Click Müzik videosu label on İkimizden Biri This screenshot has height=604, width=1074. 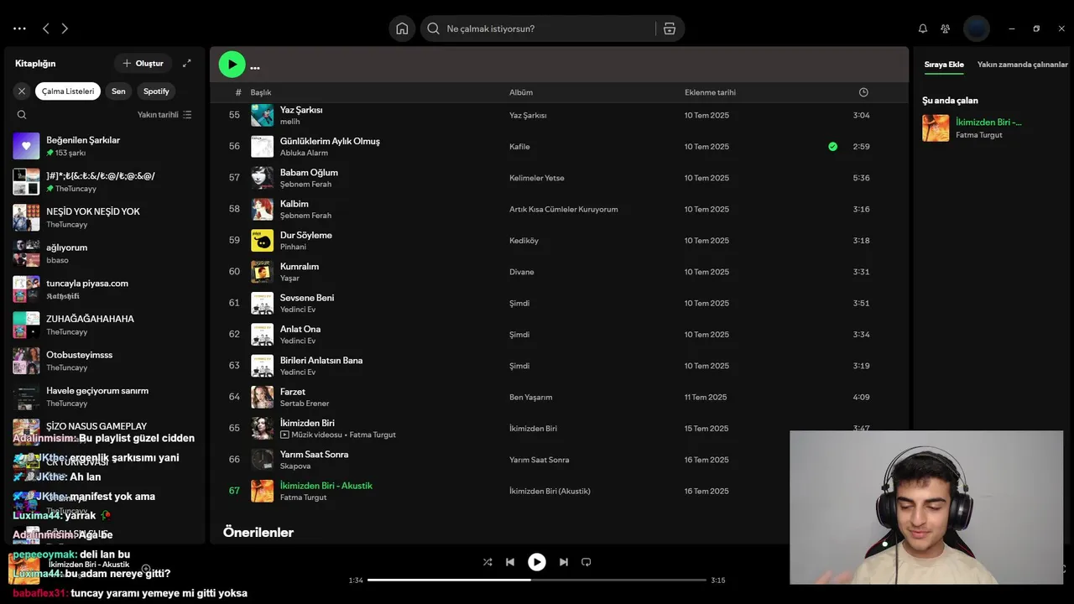pos(316,435)
